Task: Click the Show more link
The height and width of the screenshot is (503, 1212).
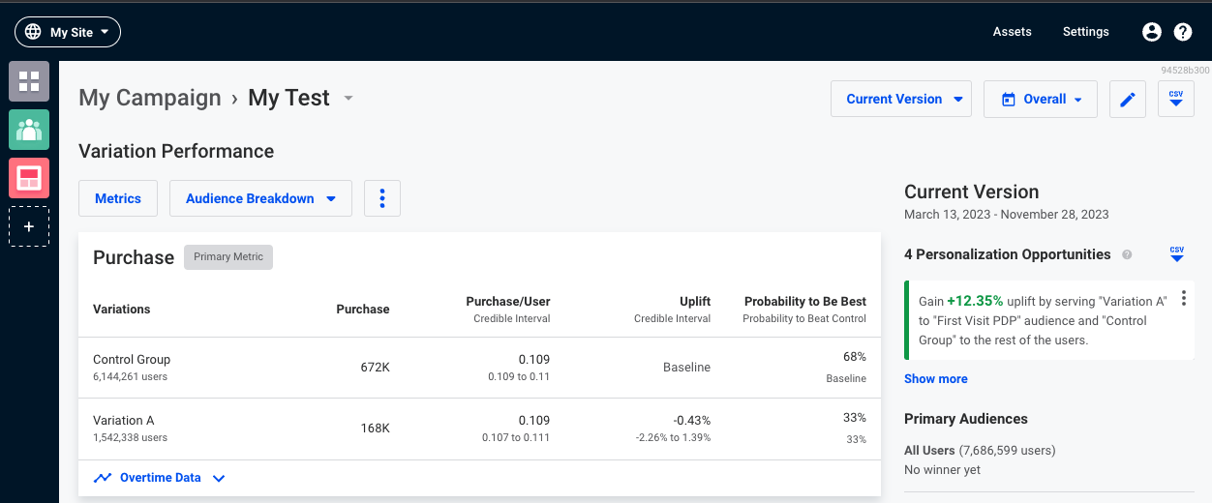Action: point(936,379)
